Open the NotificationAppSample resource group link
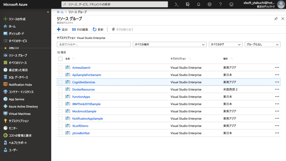 tap(87, 119)
